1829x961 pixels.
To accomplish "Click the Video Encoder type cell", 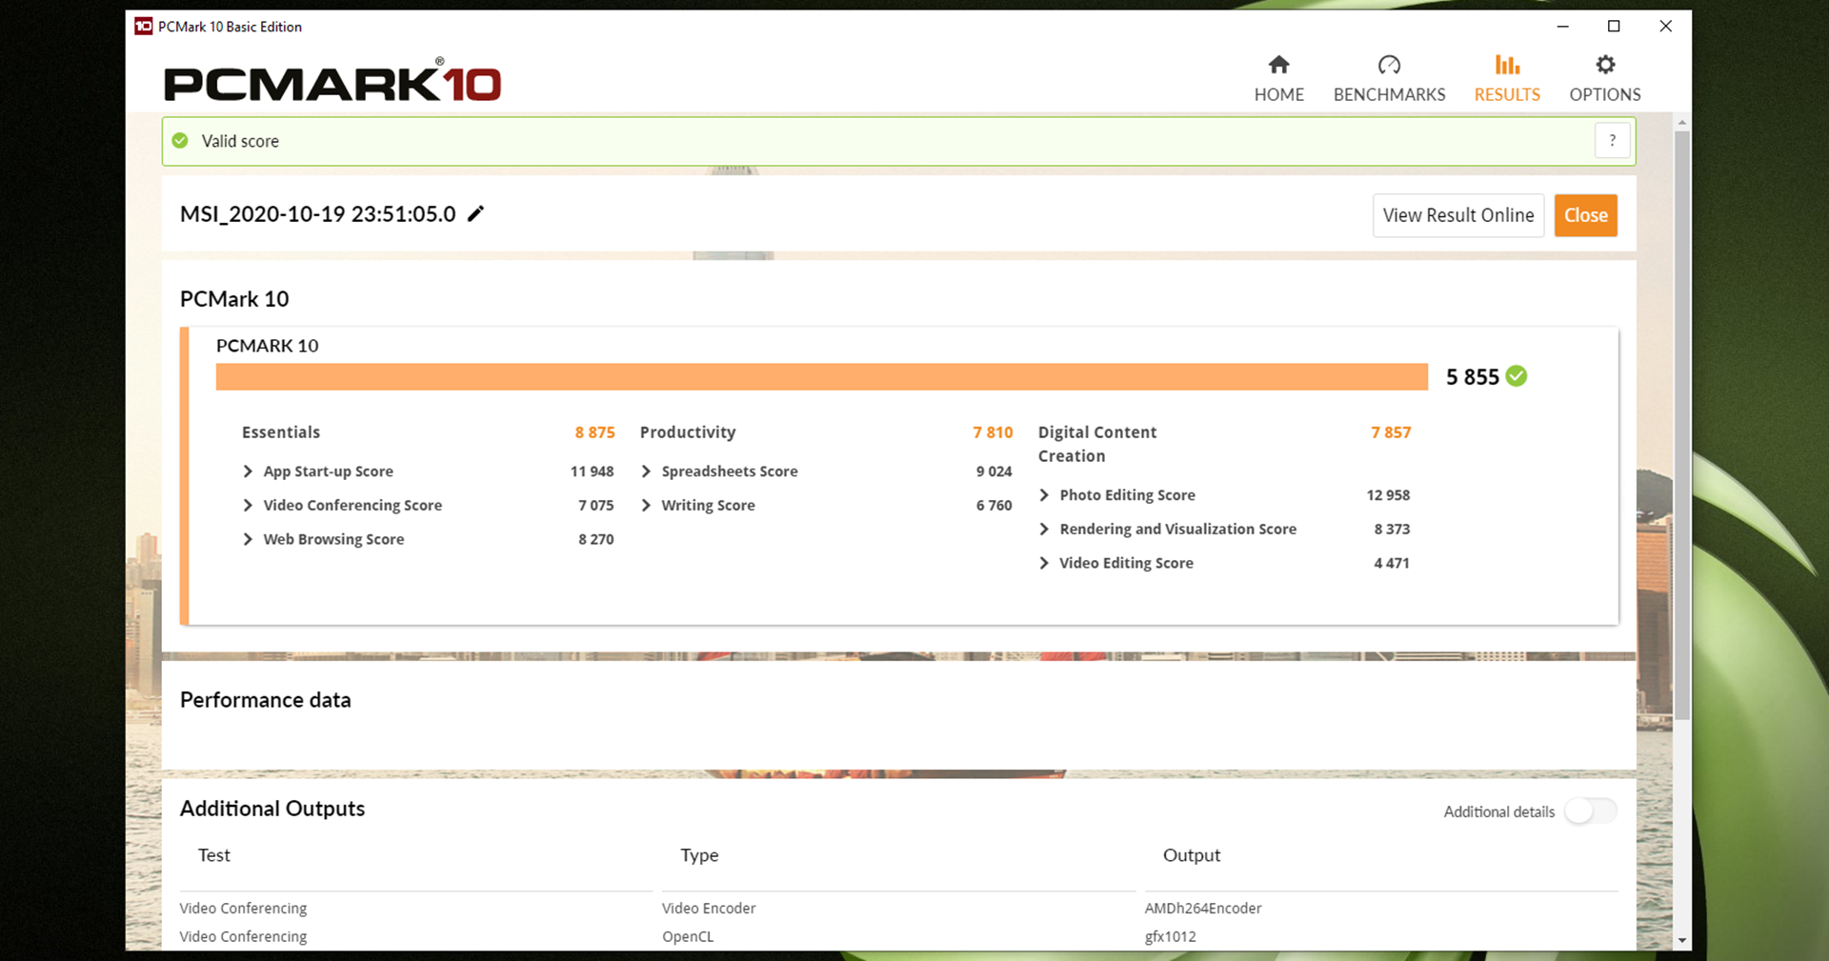I will pos(709,909).
